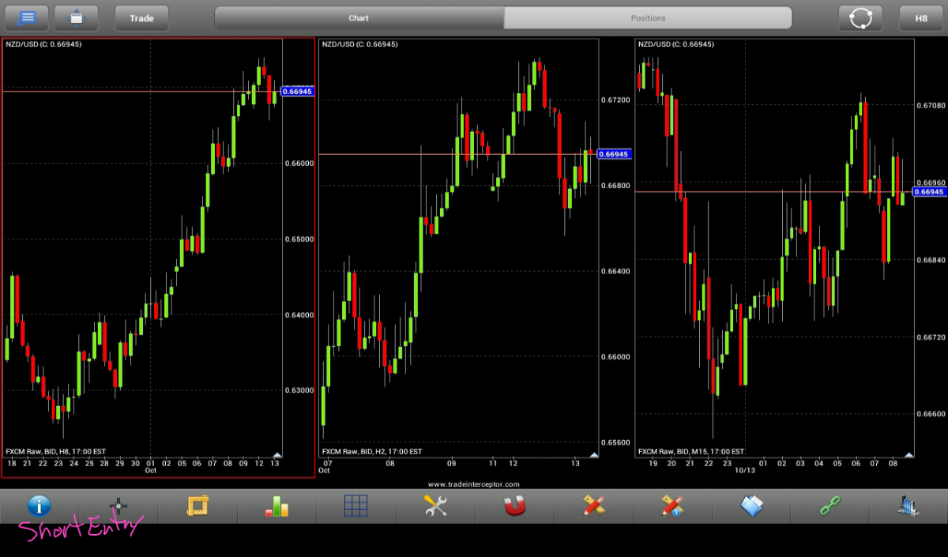Open the blue list menu icon
Screen dimensions: 948x557
[26, 17]
